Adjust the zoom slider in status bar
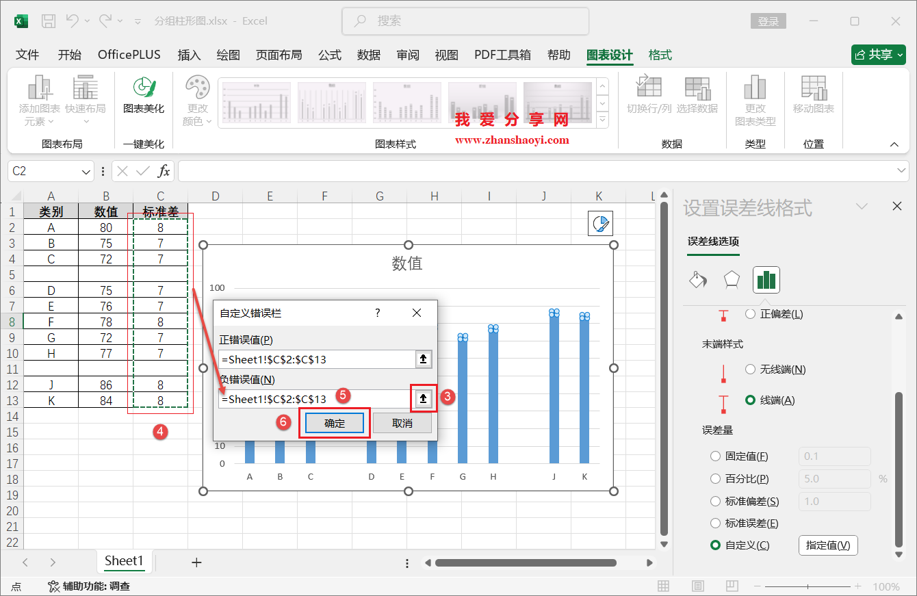Viewport: 917px width, 596px height. point(808,586)
